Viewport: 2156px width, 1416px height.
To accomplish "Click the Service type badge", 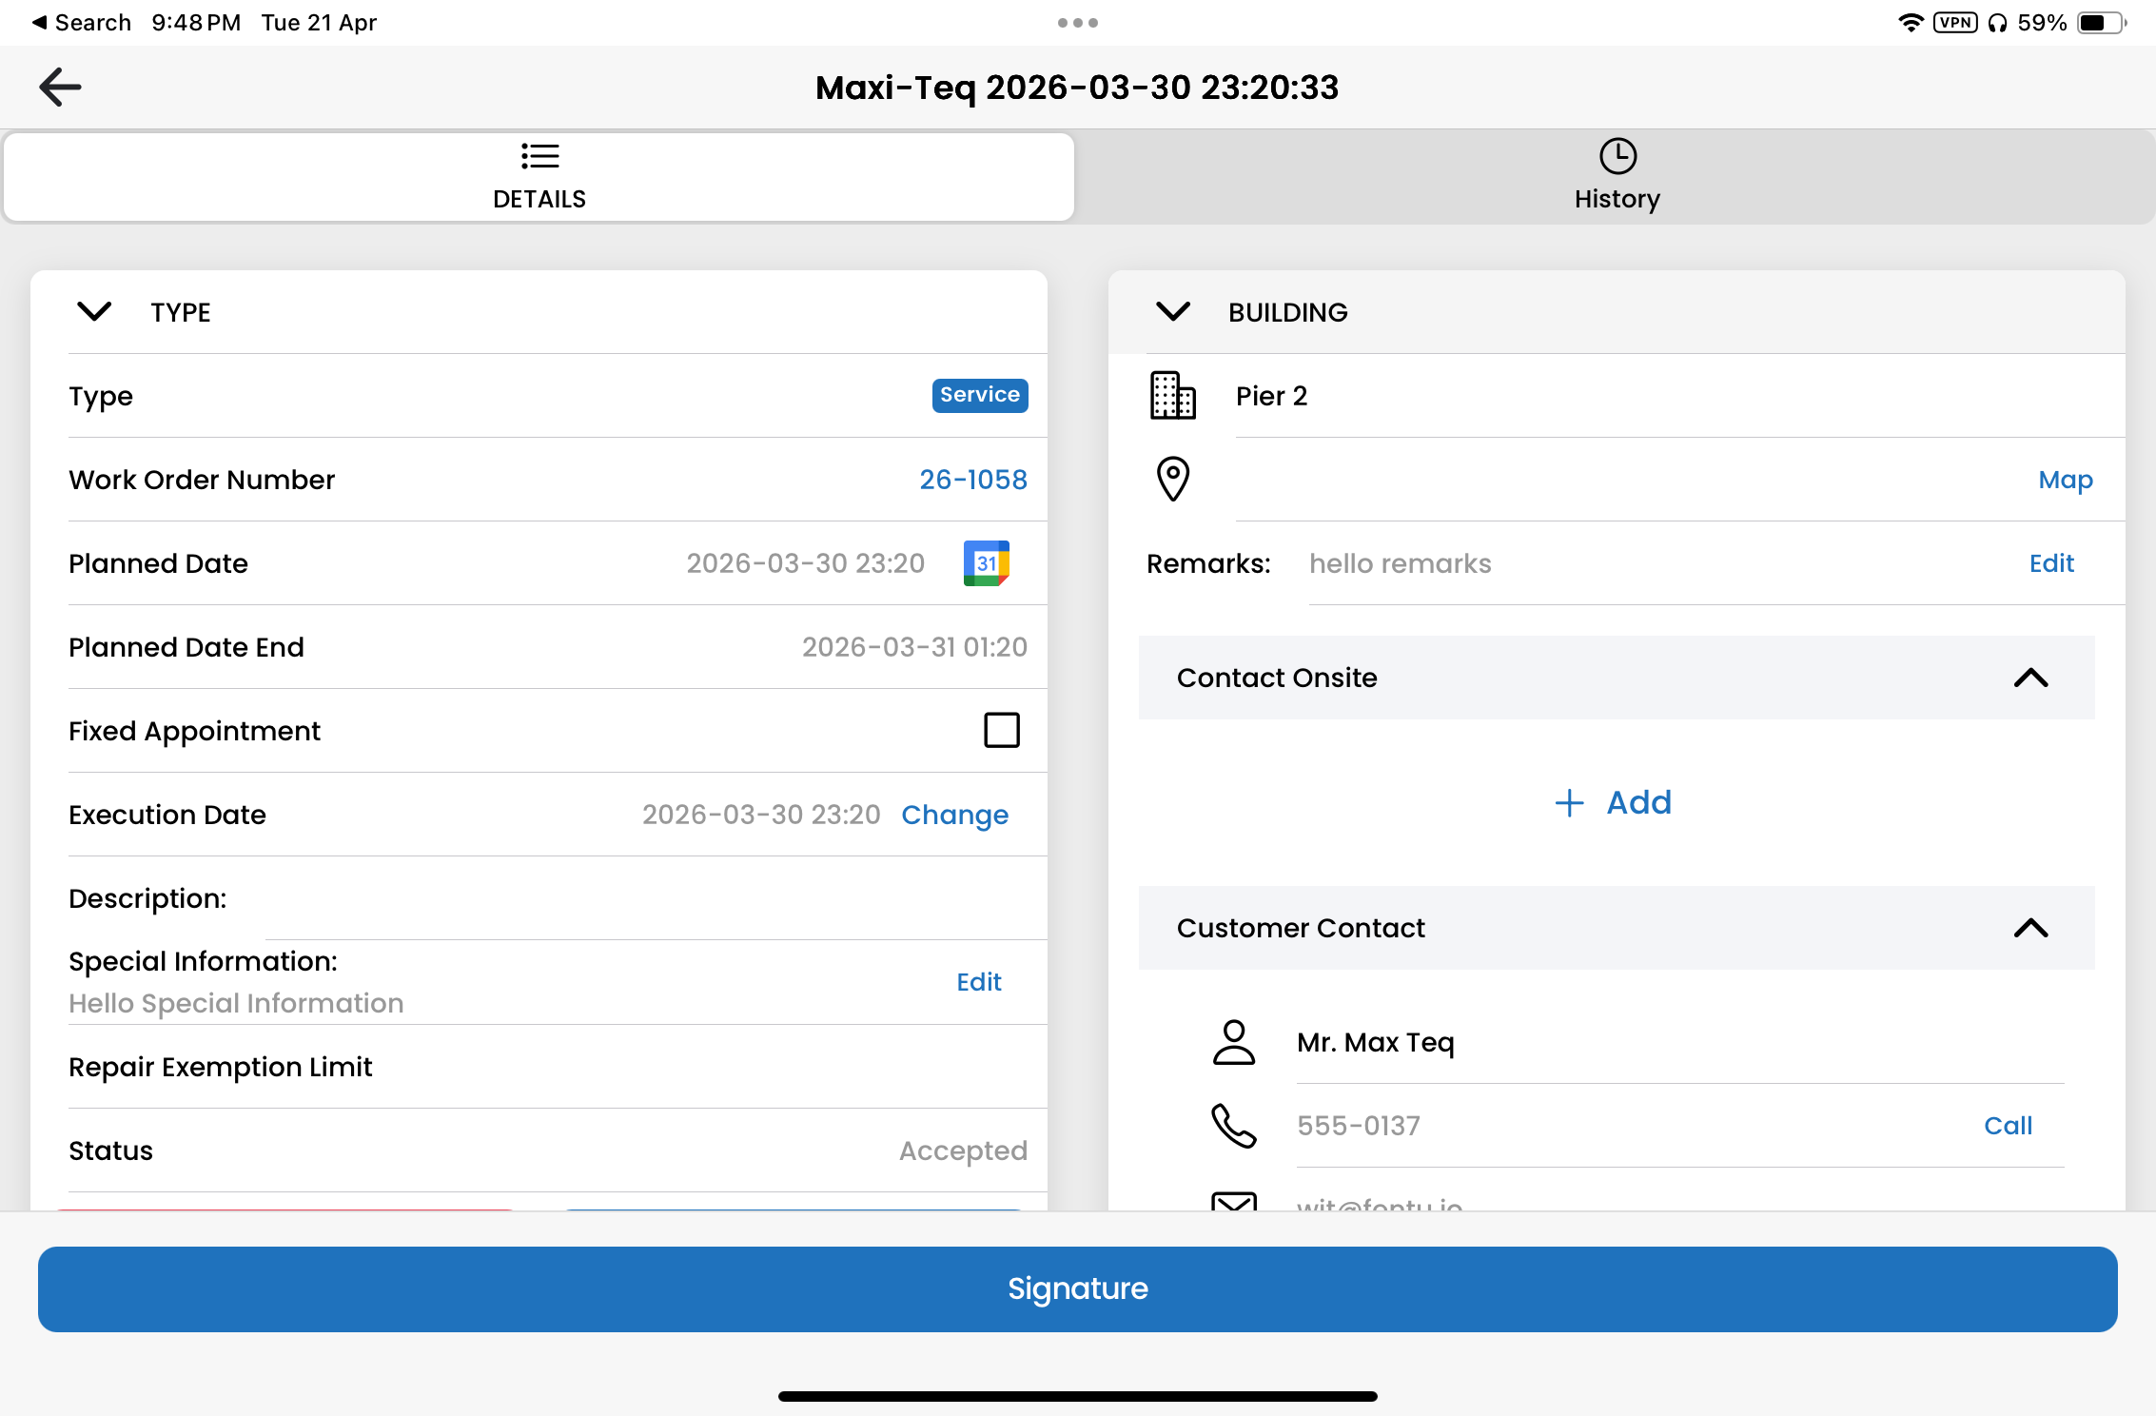I will (x=979, y=395).
